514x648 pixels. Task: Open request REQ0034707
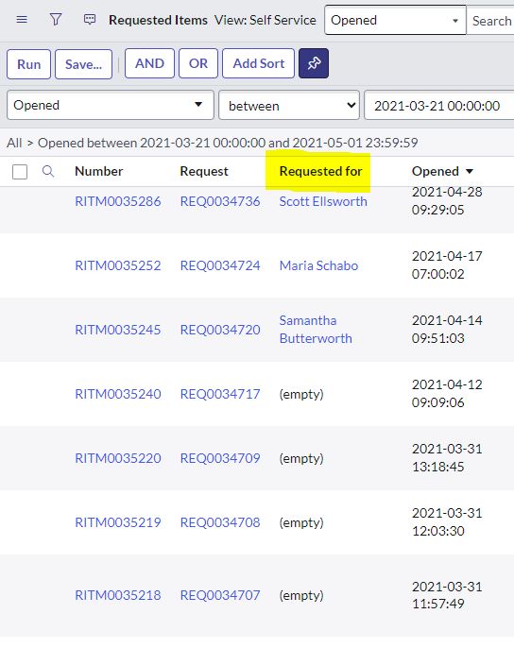coord(220,595)
